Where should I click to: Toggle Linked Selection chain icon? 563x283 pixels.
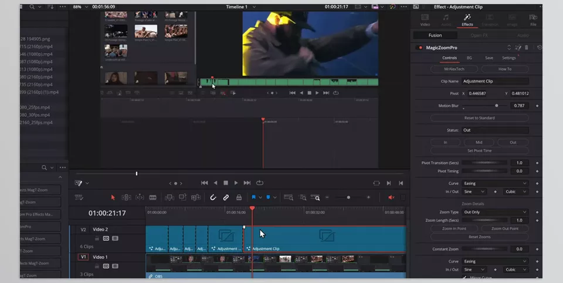pos(226,197)
